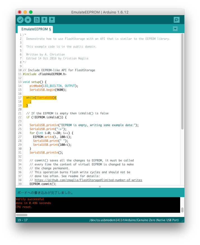Click the '#include <FlashAsEEPROM.h>' line
The height and width of the screenshot is (245, 200).
[x=45, y=74]
